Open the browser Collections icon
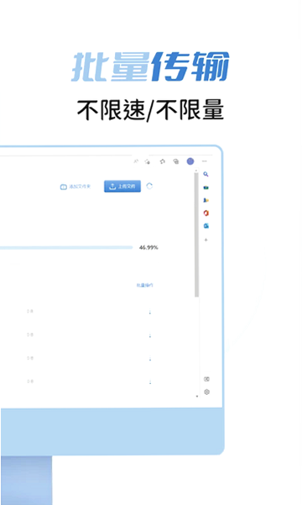This screenshot has width=302, height=505. coord(176,161)
